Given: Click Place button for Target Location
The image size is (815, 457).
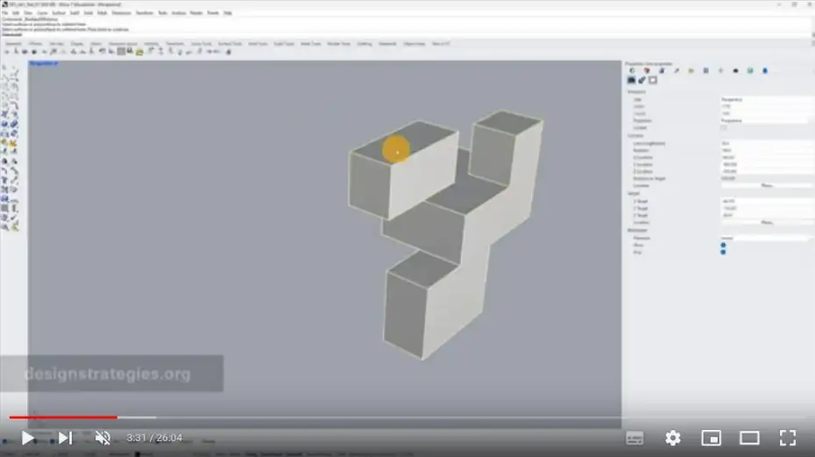Looking at the screenshot, I should click(766, 223).
